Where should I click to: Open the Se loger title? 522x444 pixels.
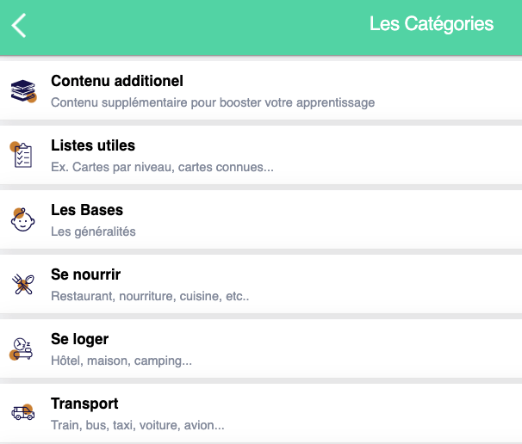point(80,339)
